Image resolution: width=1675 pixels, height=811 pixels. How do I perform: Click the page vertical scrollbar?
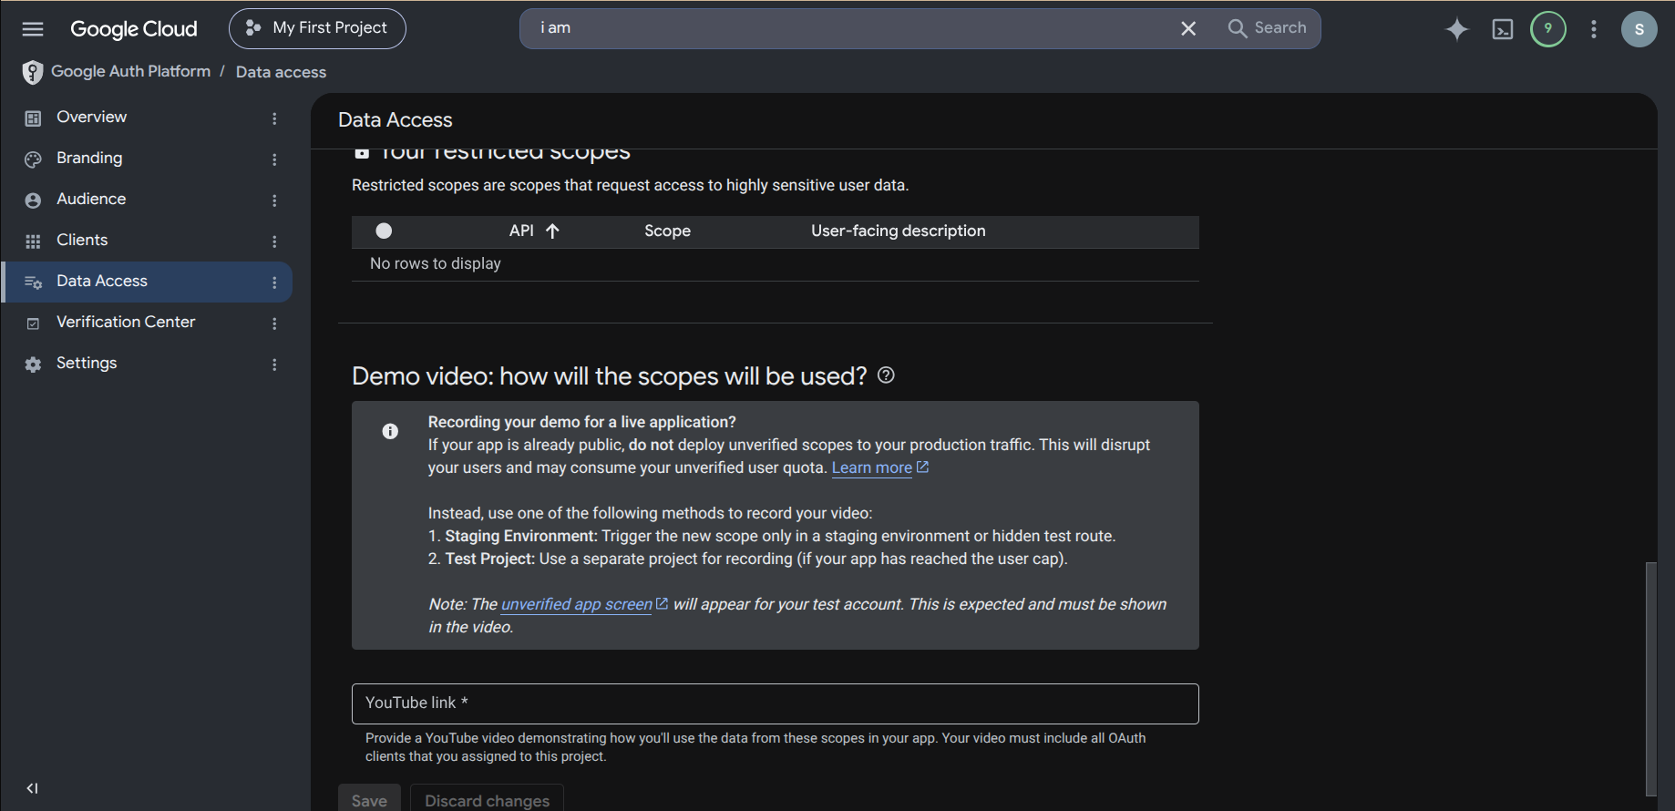(x=1650, y=679)
